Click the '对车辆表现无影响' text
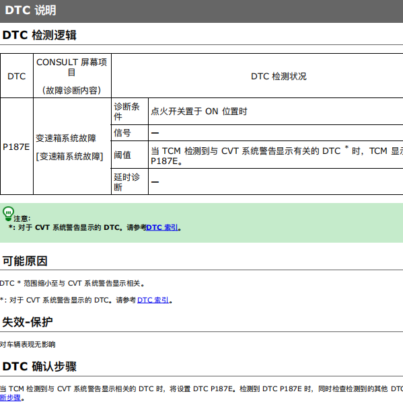Image resolution: width=403 pixels, height=404 pixels. pos(28,344)
